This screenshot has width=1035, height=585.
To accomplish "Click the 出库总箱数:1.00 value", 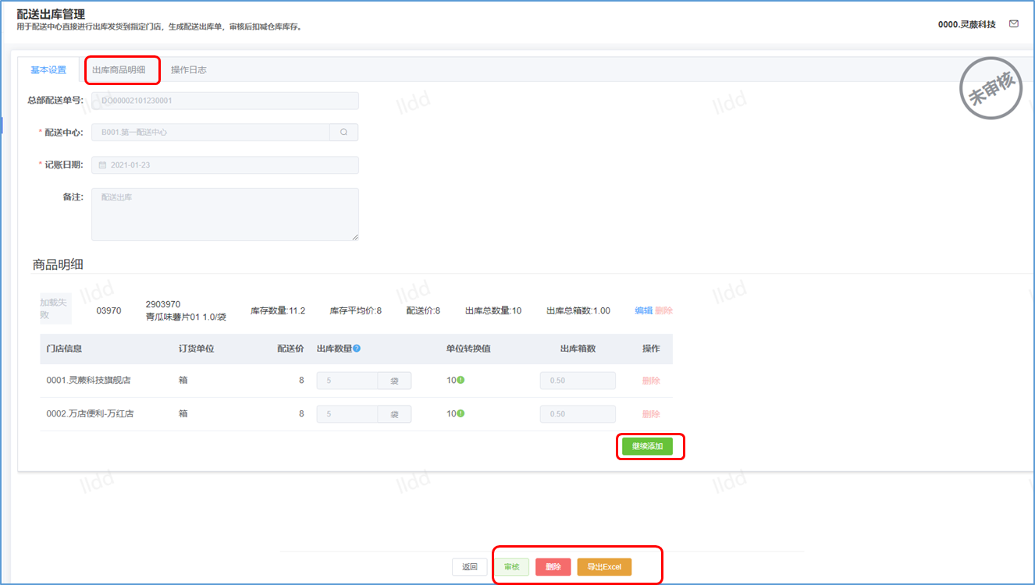I will tap(578, 310).
